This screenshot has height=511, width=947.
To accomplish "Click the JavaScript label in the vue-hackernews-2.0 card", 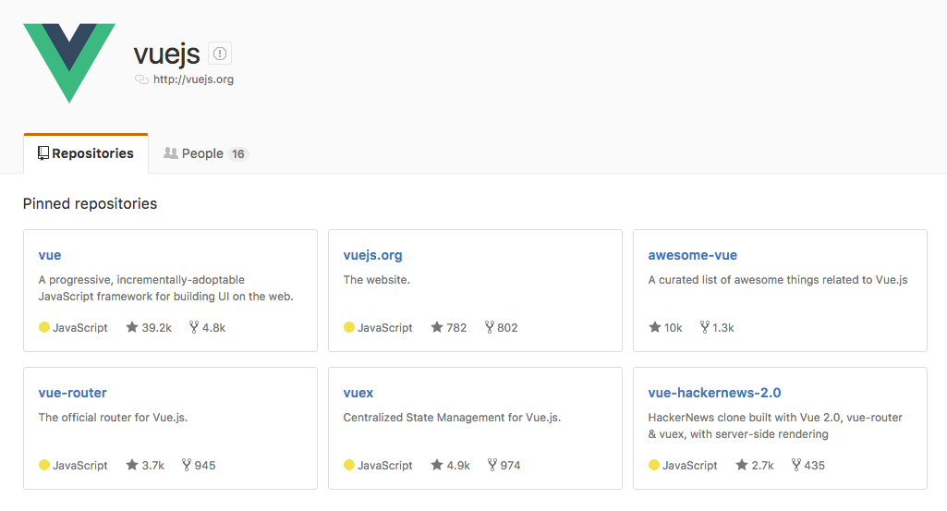I will [690, 466].
